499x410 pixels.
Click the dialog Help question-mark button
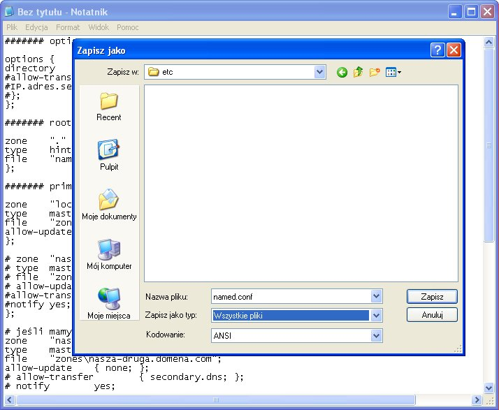[437, 50]
